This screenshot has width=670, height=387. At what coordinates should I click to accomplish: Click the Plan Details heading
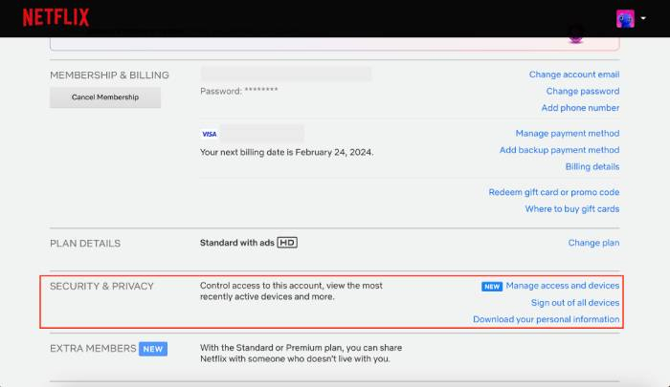85,244
